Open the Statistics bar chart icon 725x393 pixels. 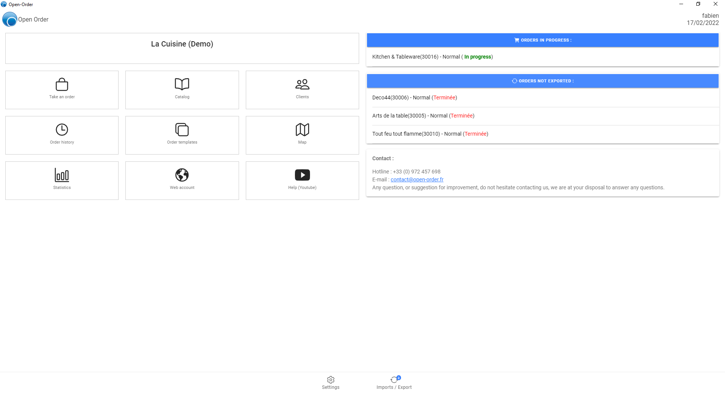tap(62, 175)
